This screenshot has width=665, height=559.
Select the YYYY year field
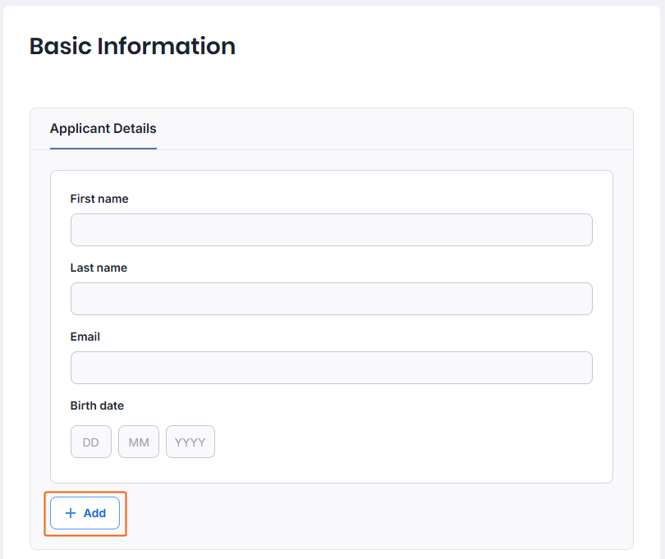pos(190,442)
